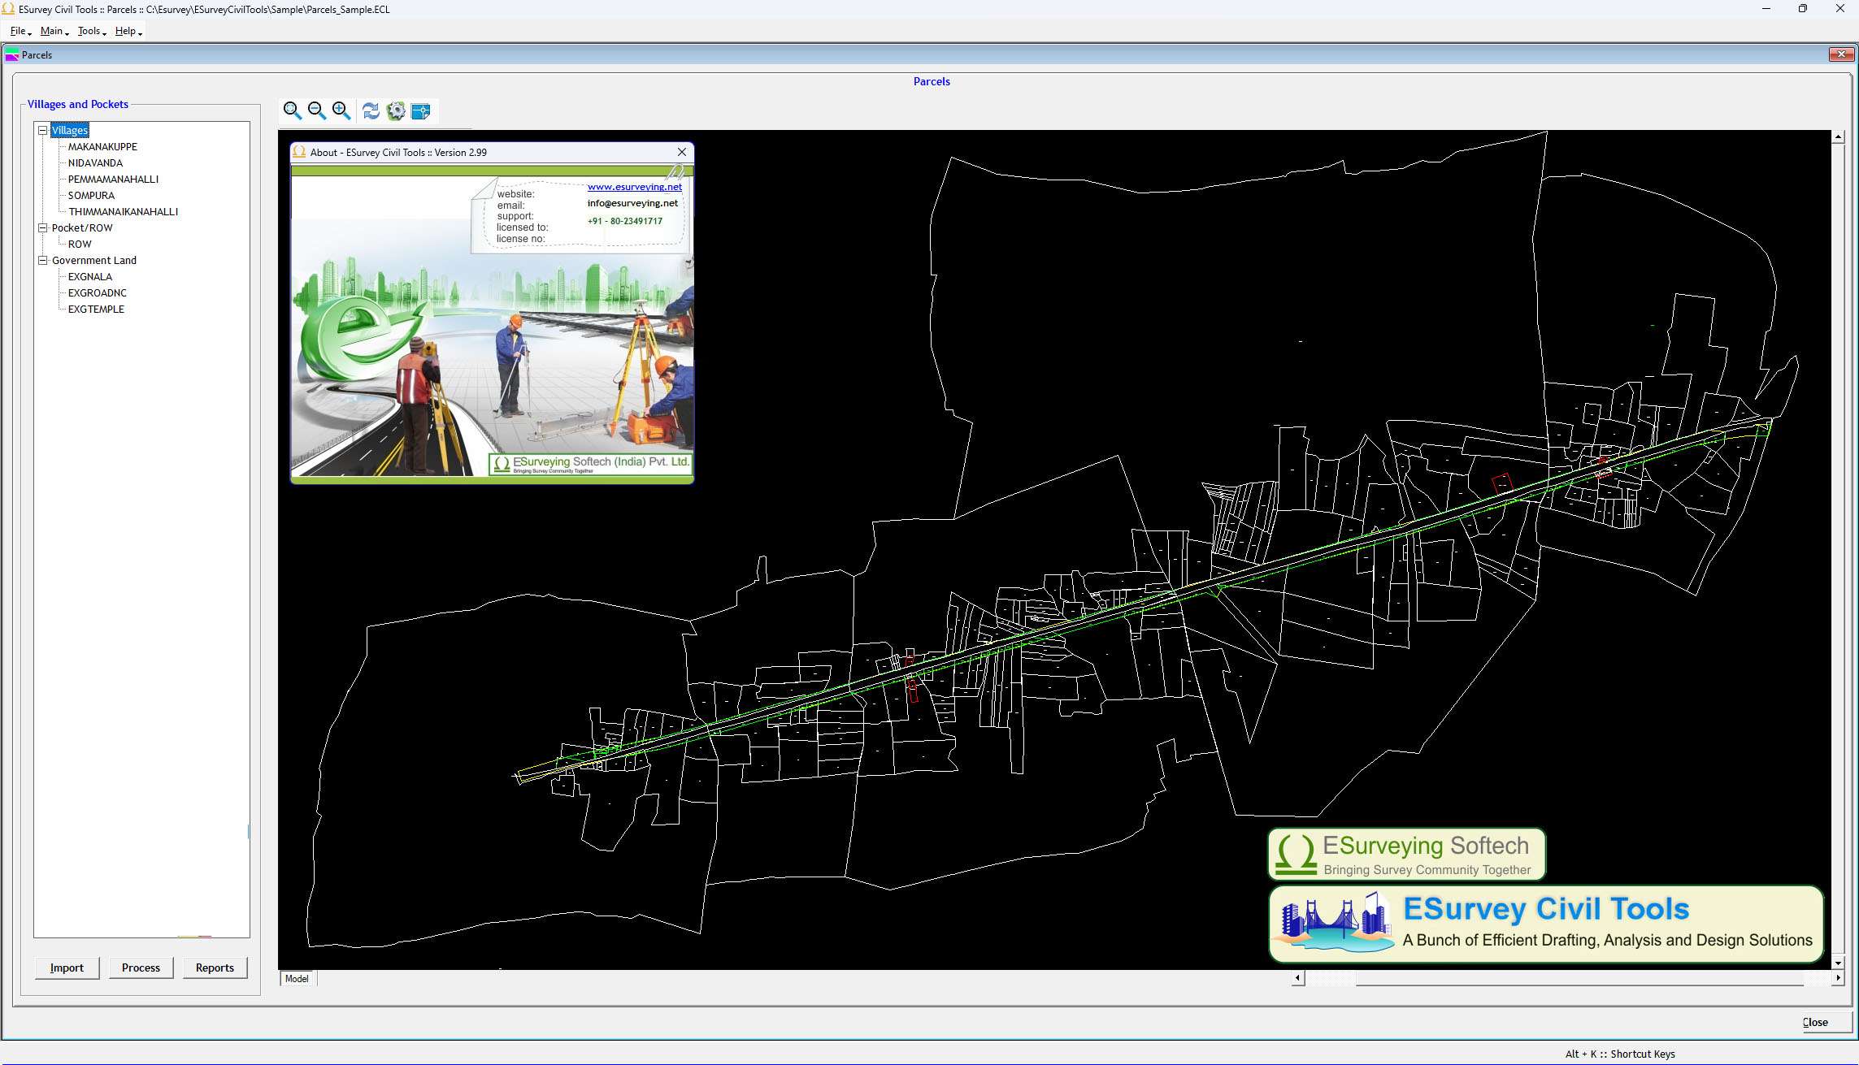
Task: Open the Main menu
Action: [53, 31]
